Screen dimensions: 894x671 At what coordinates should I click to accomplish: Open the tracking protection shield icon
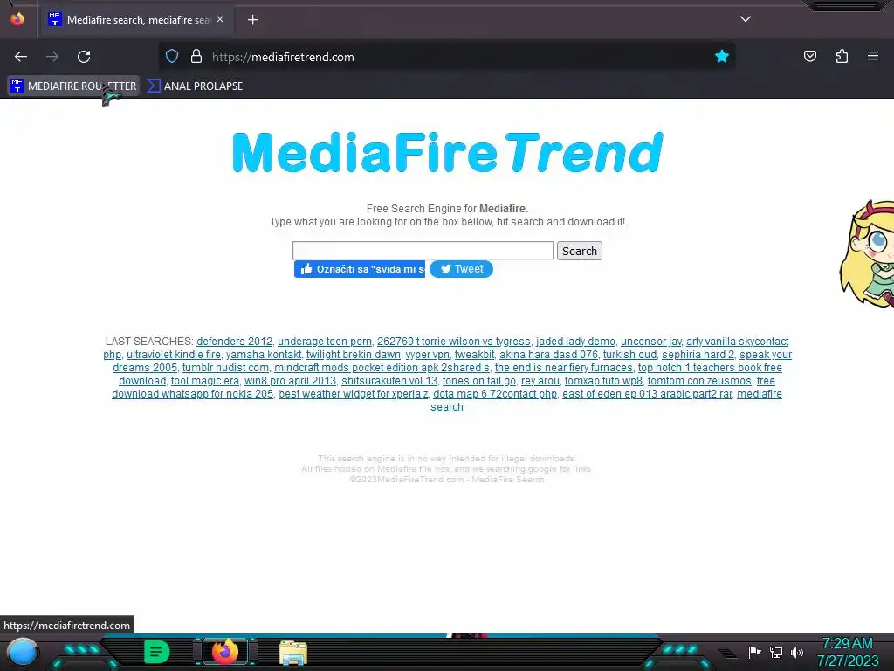coord(172,56)
